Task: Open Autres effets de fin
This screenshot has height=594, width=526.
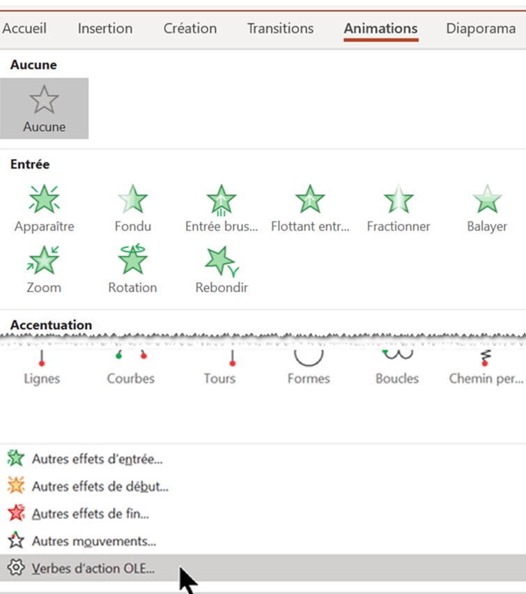Action: coord(91,514)
